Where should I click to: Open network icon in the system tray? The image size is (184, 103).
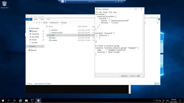coord(157,100)
